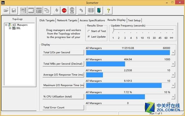Open chart arrow for Average I/O Response Time
The image size is (185, 116).
[173, 75]
